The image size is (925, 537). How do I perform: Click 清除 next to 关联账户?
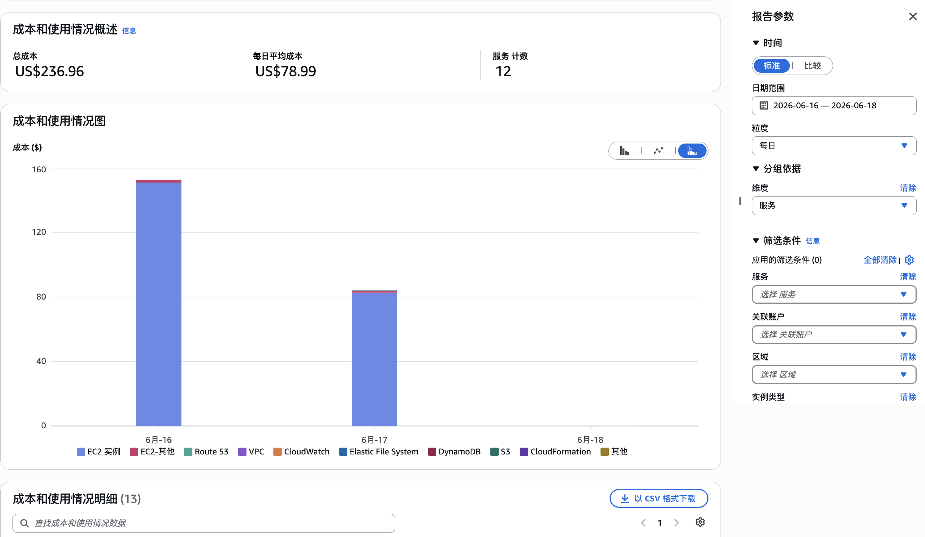pyautogui.click(x=908, y=317)
